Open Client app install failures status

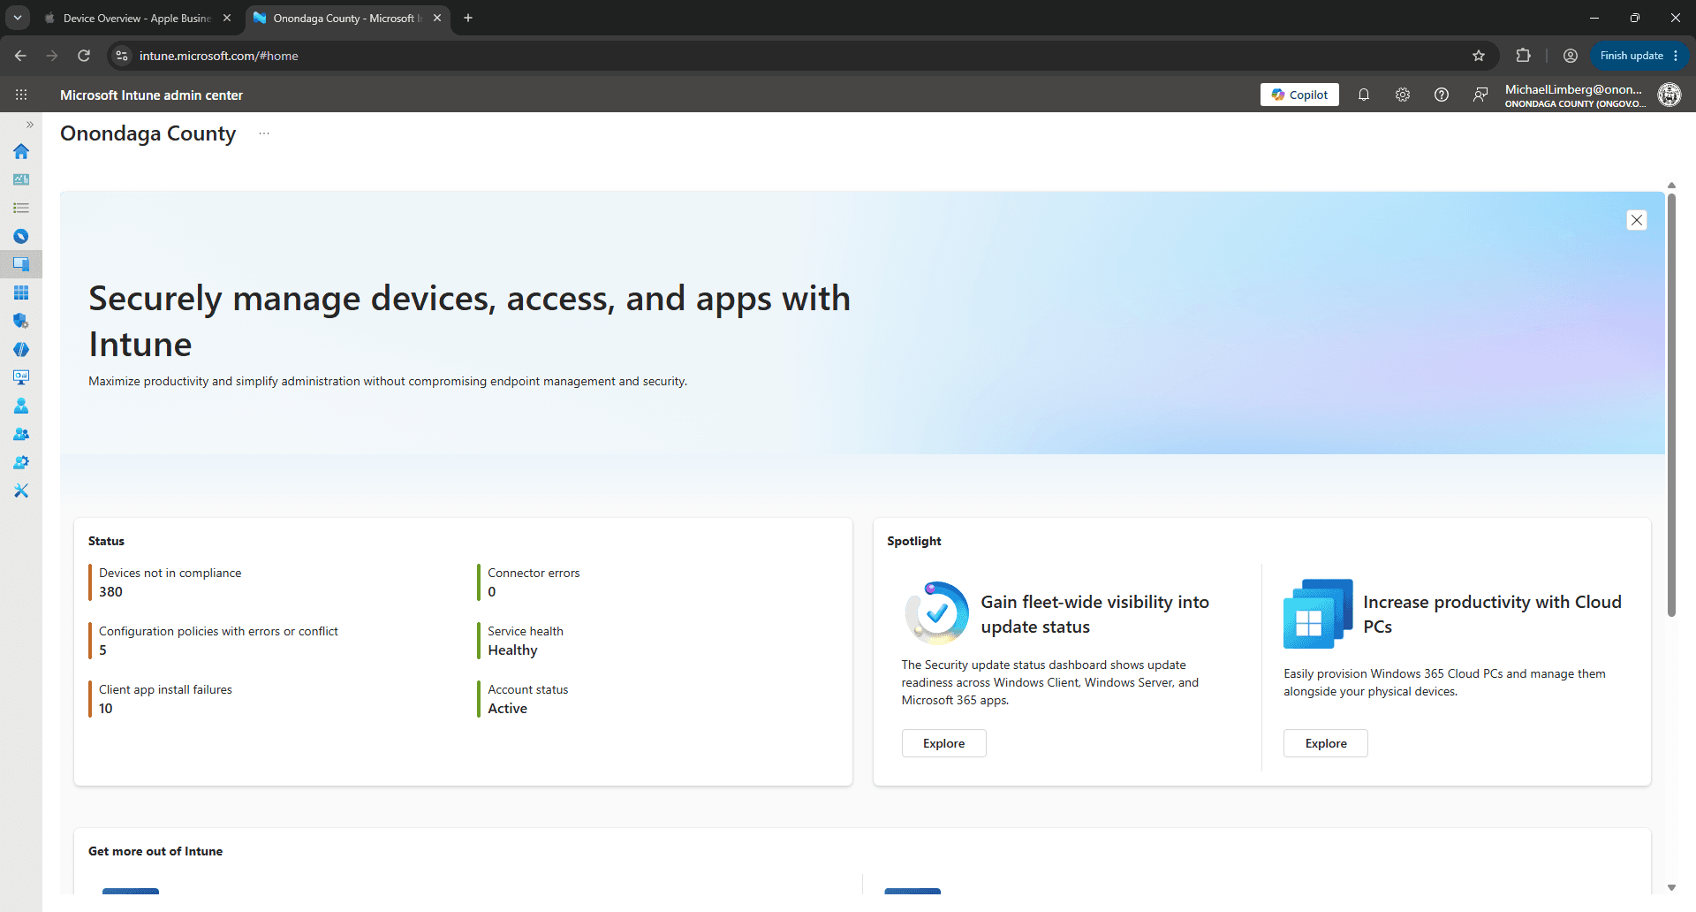165,699
